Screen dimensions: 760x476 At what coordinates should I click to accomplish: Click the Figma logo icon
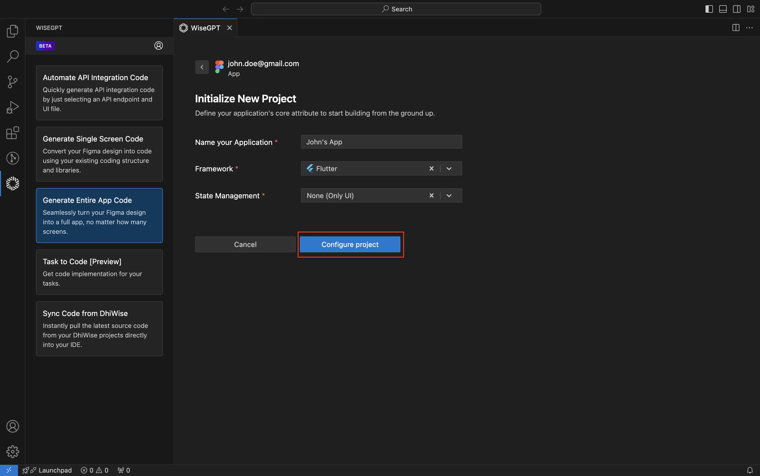pos(219,67)
